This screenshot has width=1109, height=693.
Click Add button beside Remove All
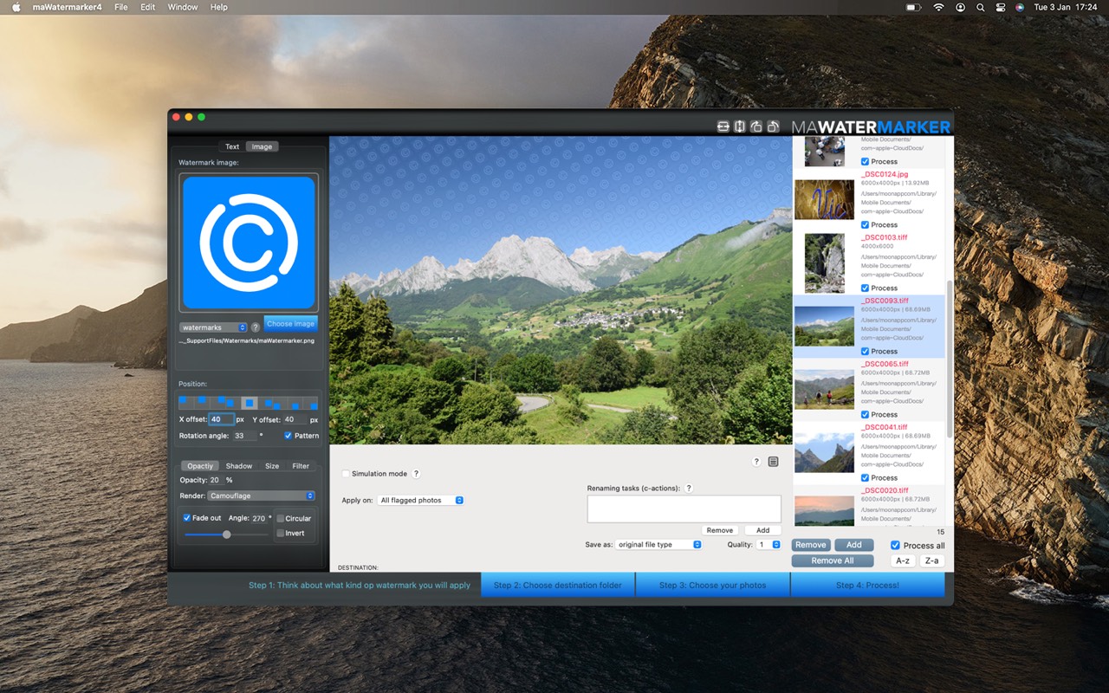854,545
